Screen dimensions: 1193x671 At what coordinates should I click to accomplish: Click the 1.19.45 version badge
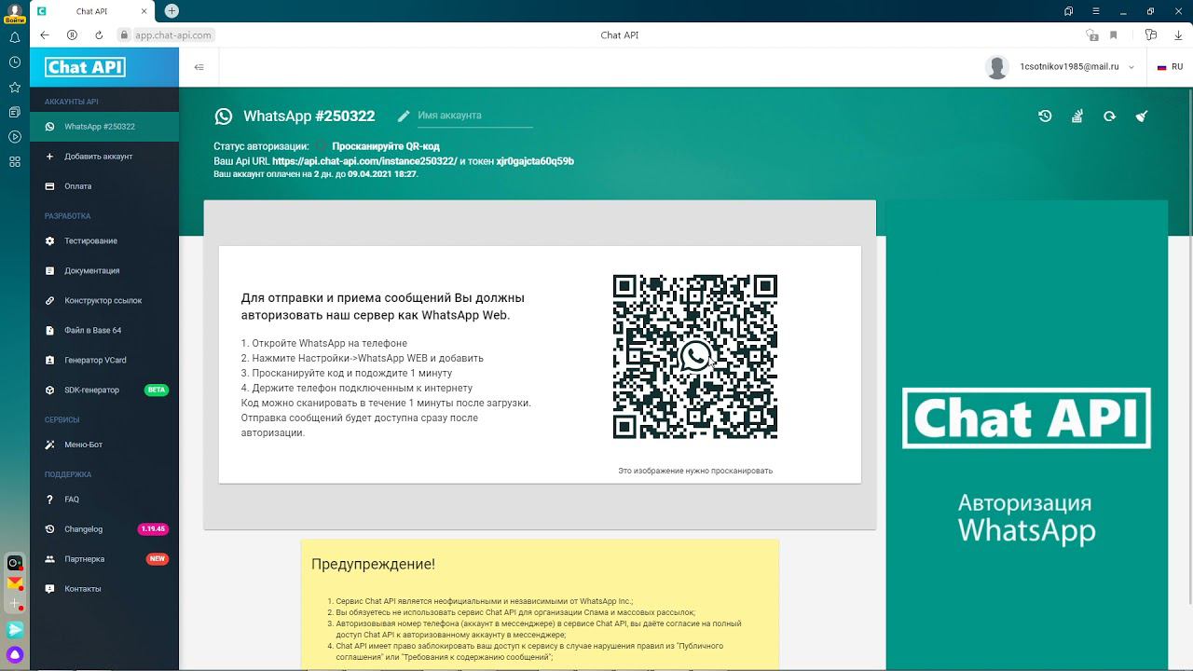tap(153, 529)
